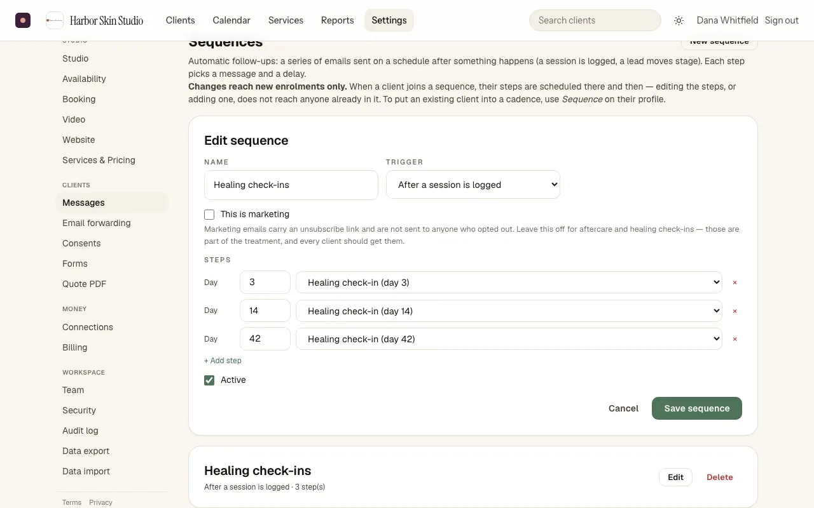Click the day number field showing 42
The height and width of the screenshot is (508, 814).
coord(265,339)
